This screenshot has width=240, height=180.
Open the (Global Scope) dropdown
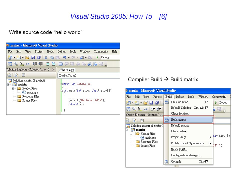coord(88,75)
